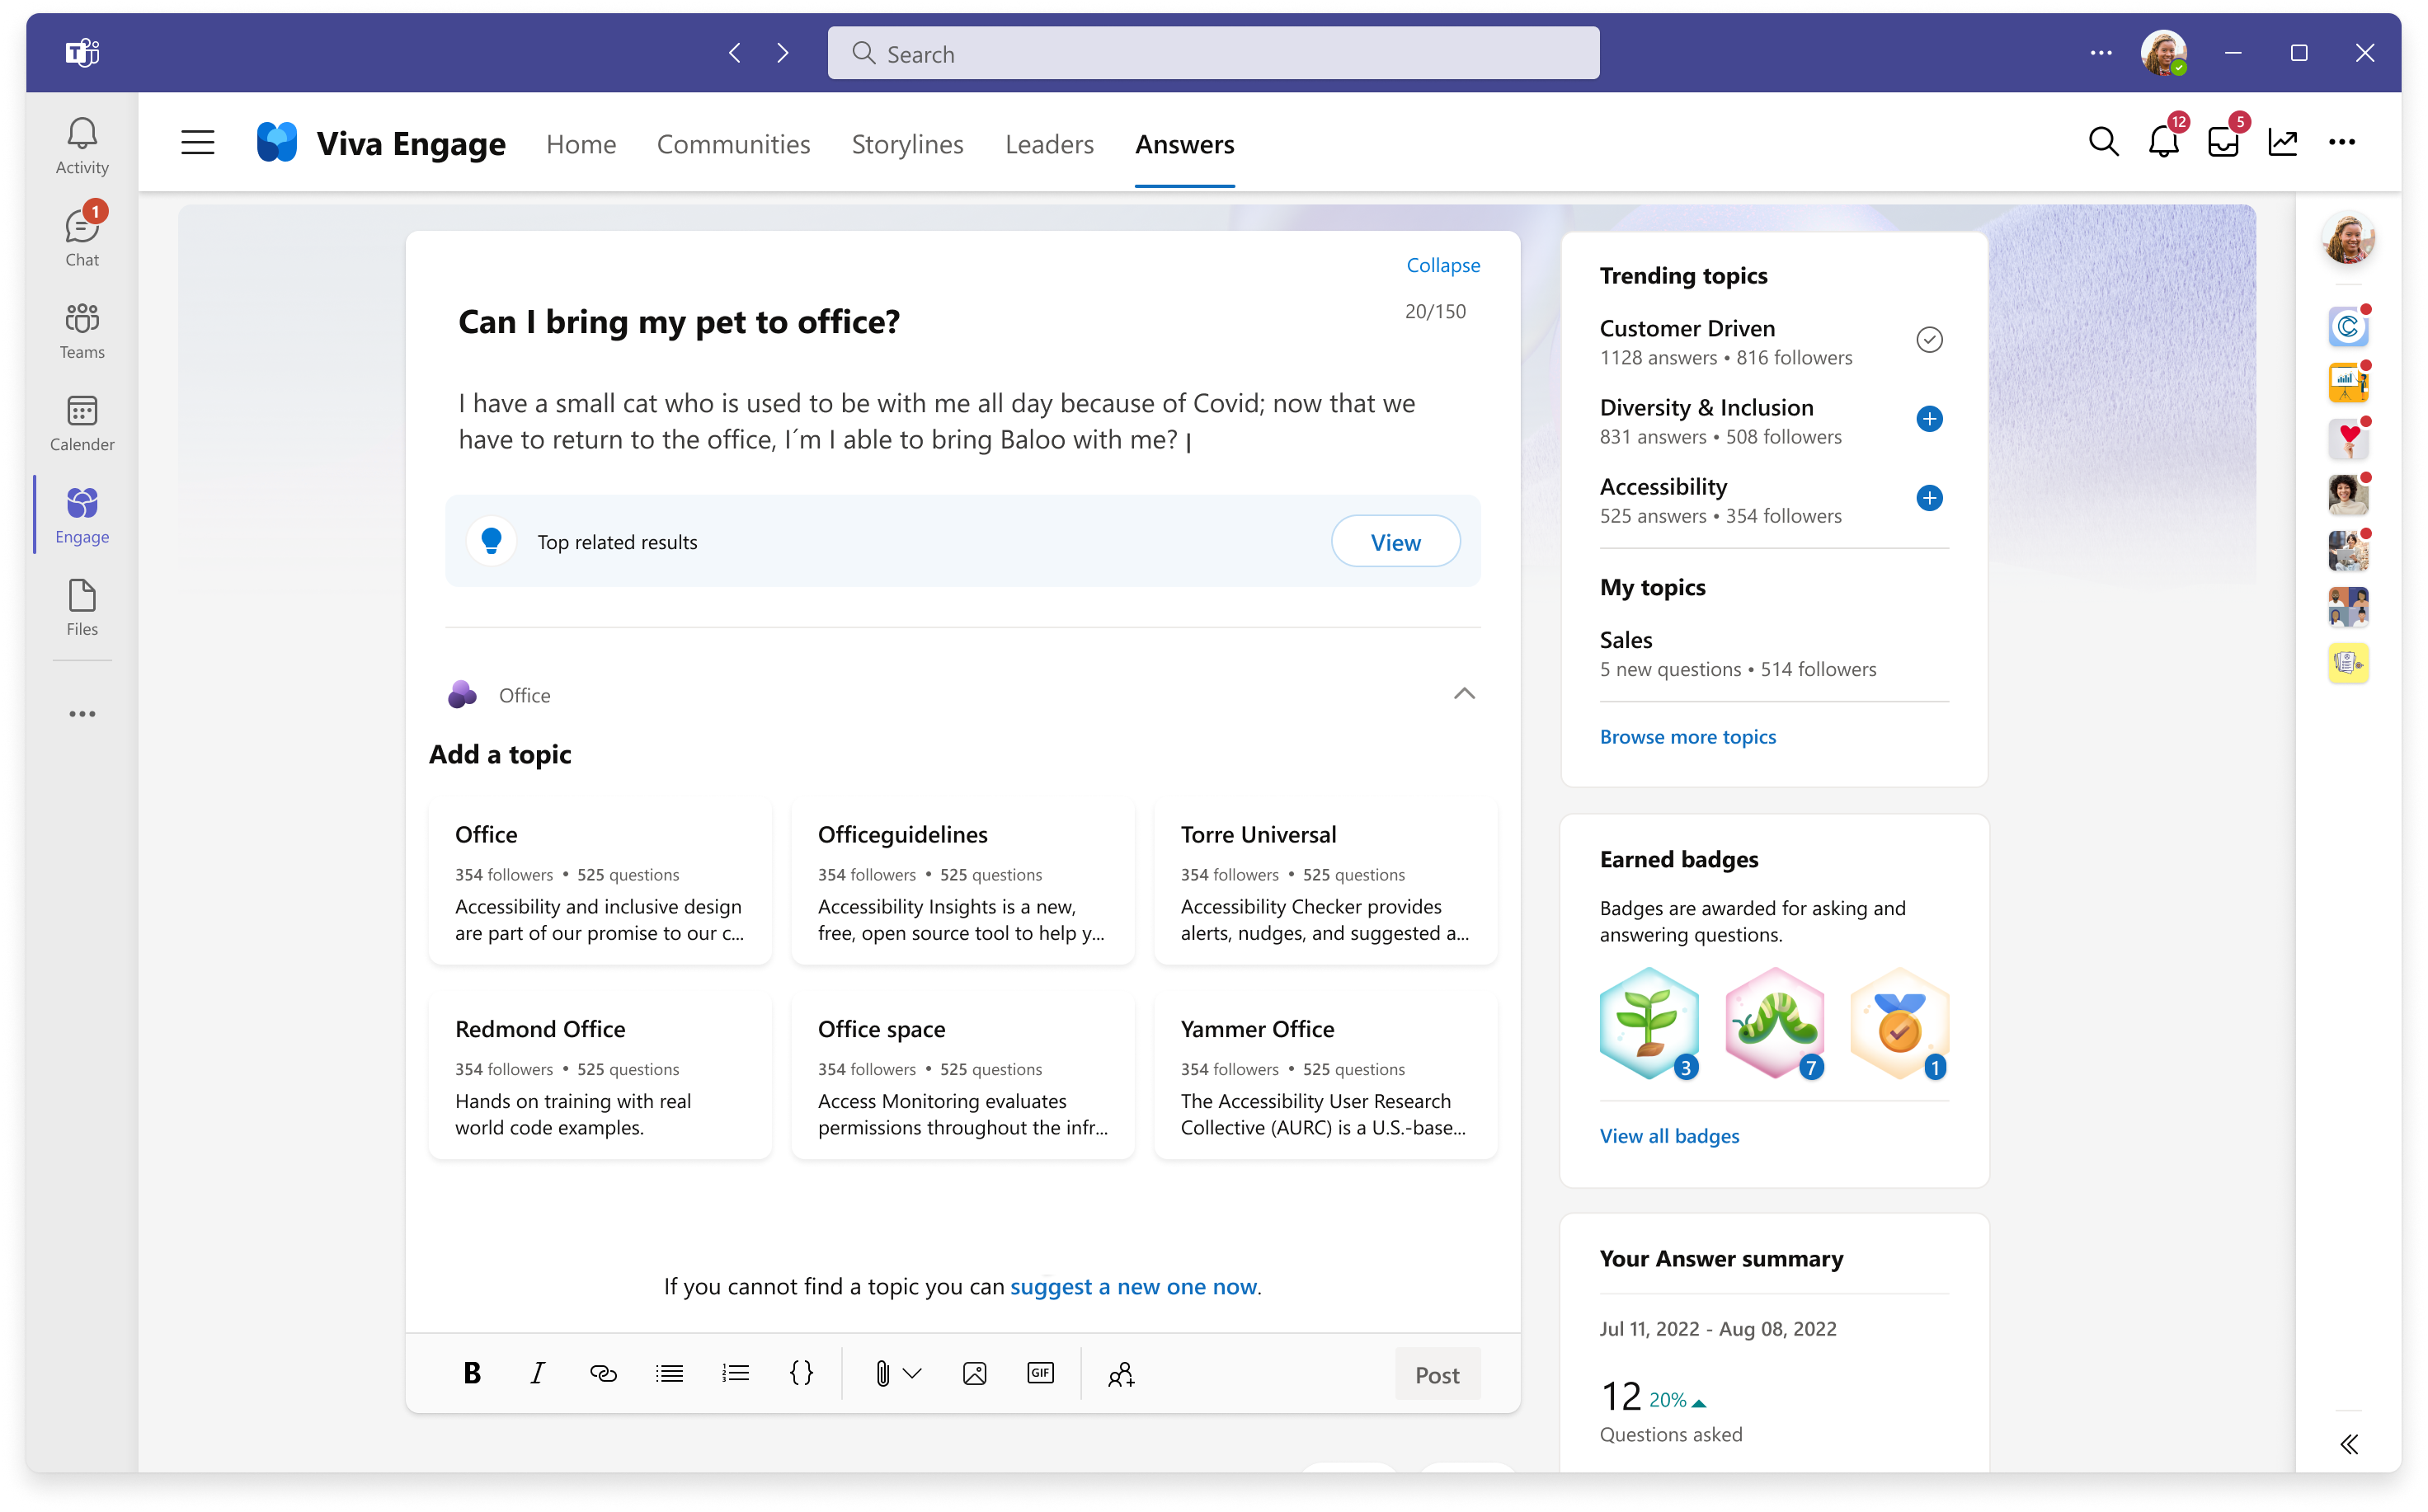
Task: Follow the Diversity & Inclusion topic
Action: click(x=1929, y=419)
